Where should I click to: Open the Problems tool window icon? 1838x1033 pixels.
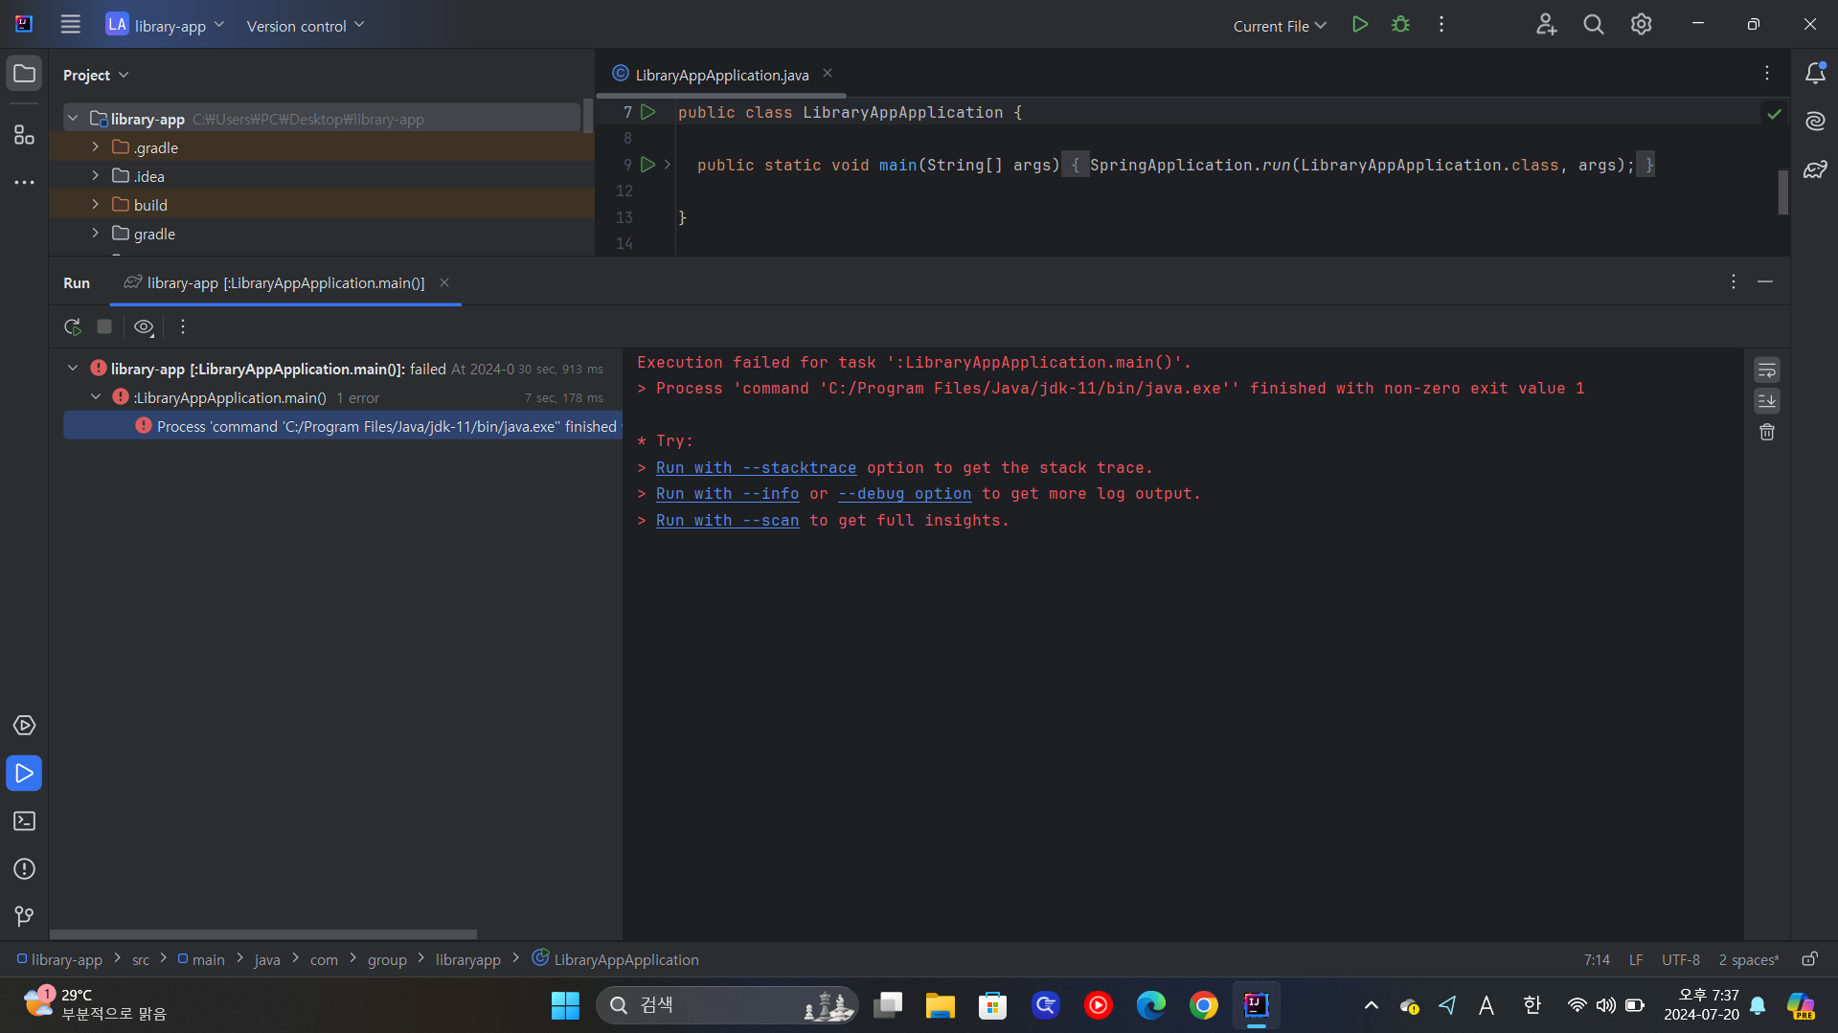click(24, 869)
